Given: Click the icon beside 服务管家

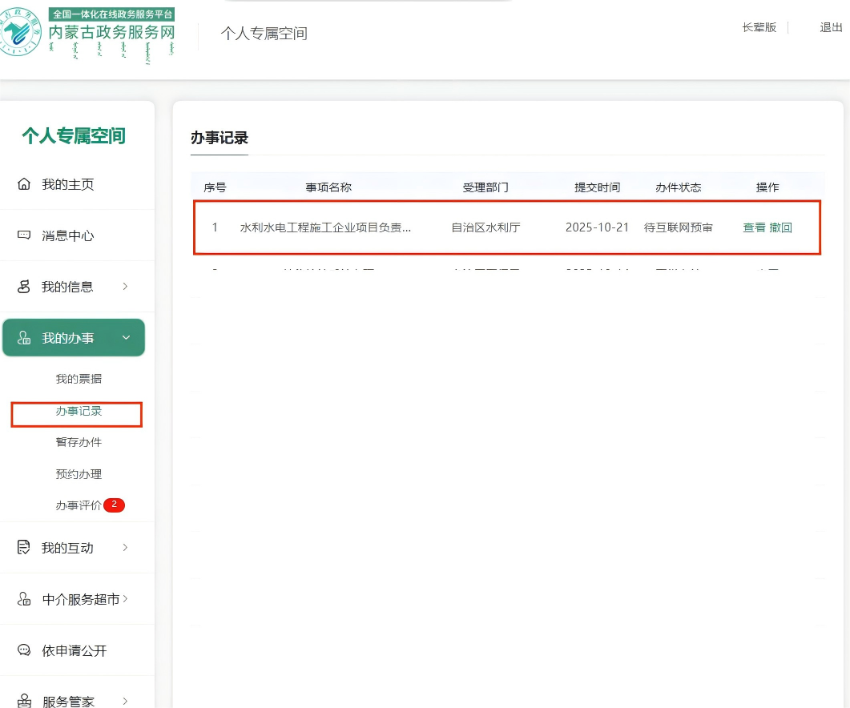Looking at the screenshot, I should 25,701.
